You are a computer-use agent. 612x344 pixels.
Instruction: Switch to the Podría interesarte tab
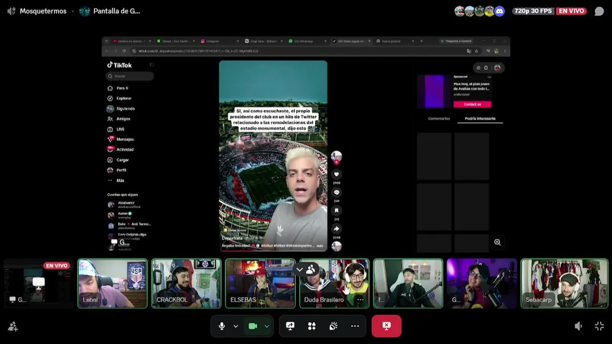pyautogui.click(x=480, y=118)
